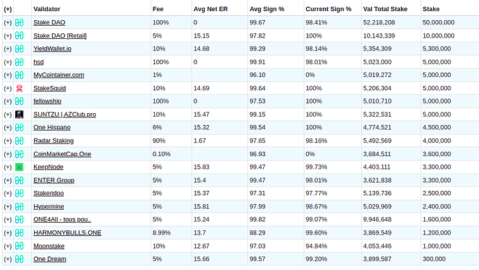Open the MyCointainer.com validator link
This screenshot has width=479, height=270.
pyautogui.click(x=58, y=75)
